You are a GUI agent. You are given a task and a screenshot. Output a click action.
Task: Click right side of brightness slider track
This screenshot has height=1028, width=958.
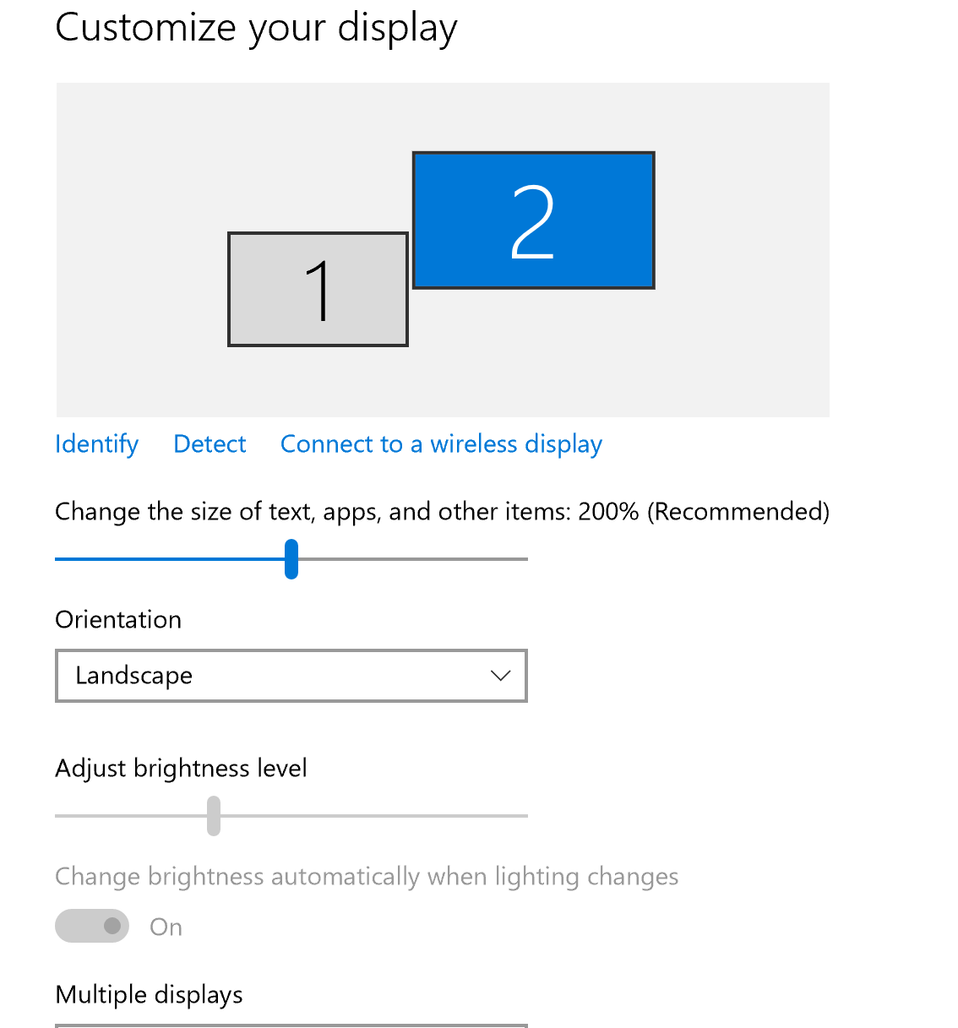click(x=422, y=816)
